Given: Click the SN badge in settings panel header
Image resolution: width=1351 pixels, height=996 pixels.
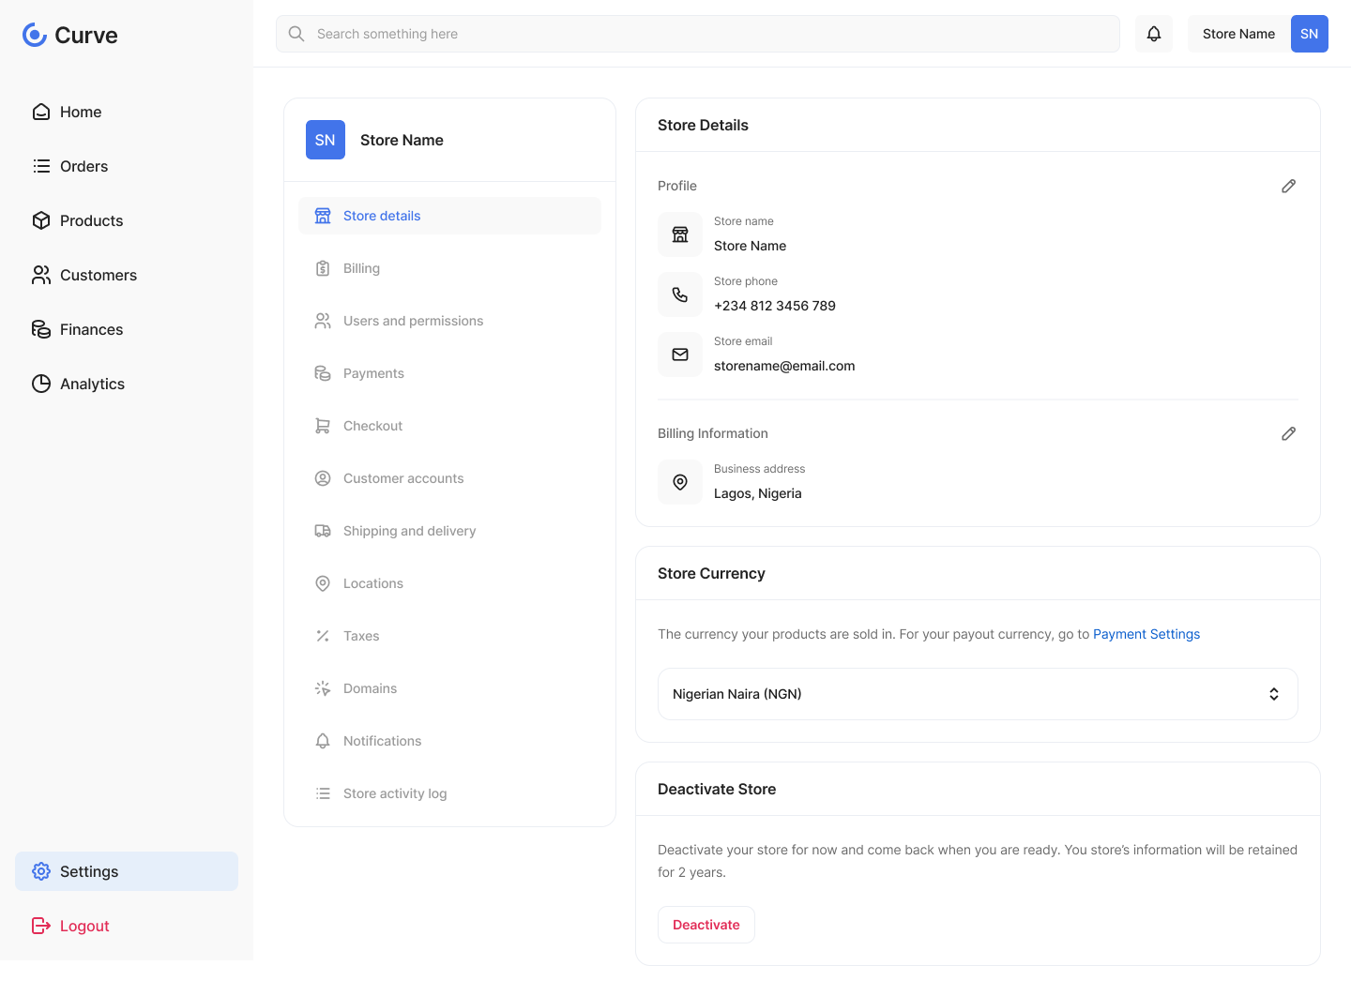Looking at the screenshot, I should pyautogui.click(x=326, y=140).
